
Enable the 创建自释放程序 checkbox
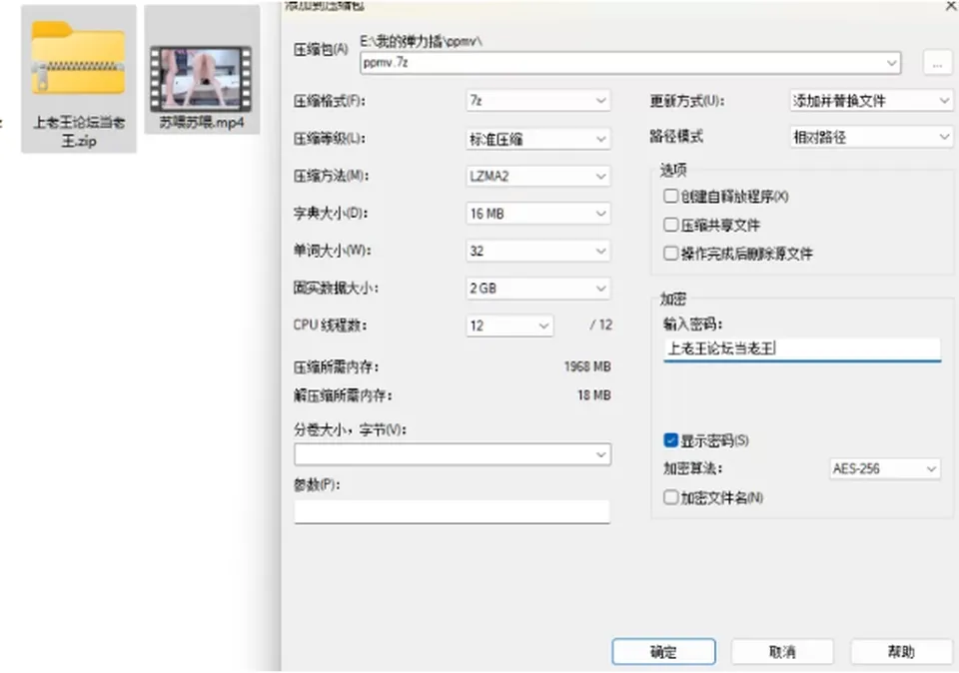pyautogui.click(x=671, y=197)
